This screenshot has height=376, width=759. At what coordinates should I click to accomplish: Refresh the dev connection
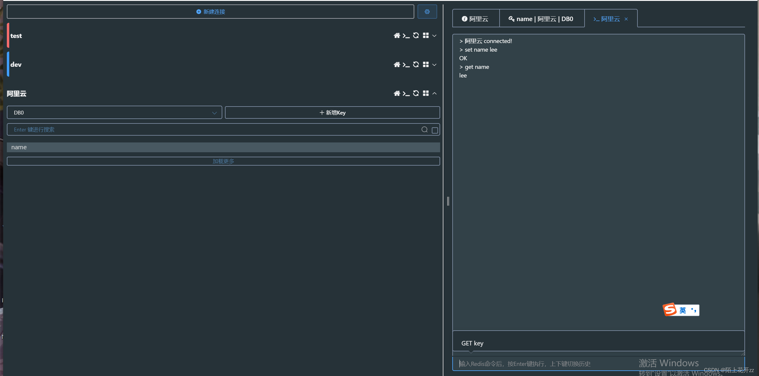(x=416, y=64)
